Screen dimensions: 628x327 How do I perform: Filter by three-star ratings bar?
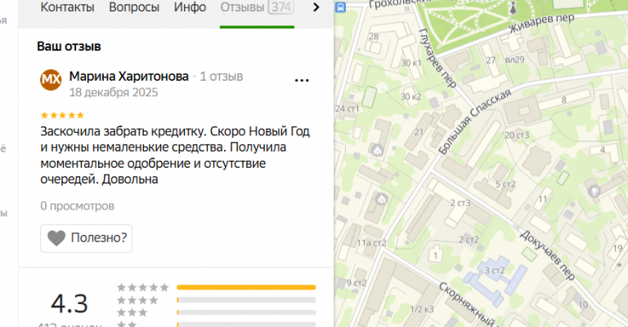pyautogui.click(x=246, y=312)
